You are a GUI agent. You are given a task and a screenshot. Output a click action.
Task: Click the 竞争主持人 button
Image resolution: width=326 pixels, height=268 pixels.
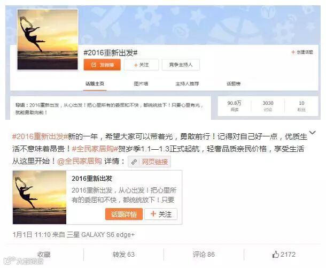(x=181, y=65)
